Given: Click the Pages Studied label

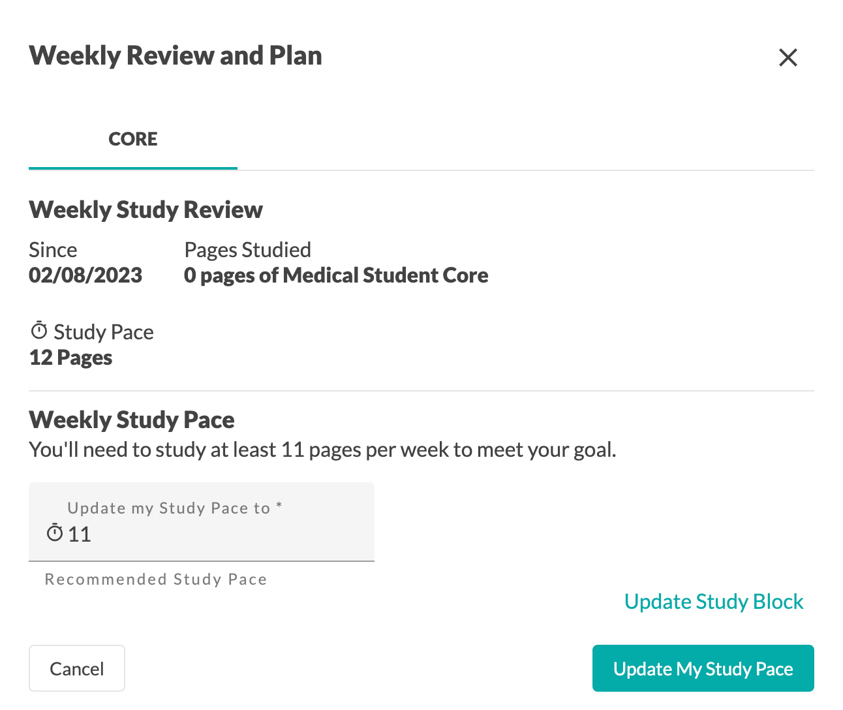Looking at the screenshot, I should point(248,250).
